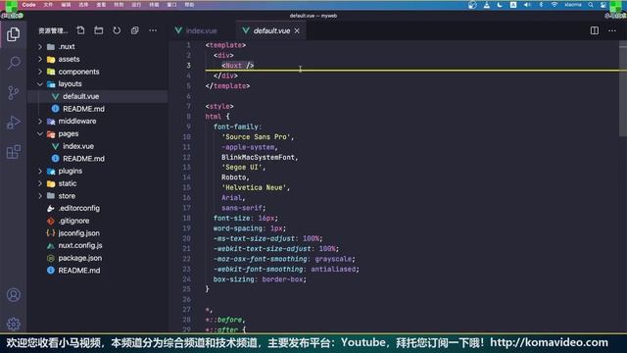Open the Manage gear icon
The image size is (627, 353).
coord(13,324)
